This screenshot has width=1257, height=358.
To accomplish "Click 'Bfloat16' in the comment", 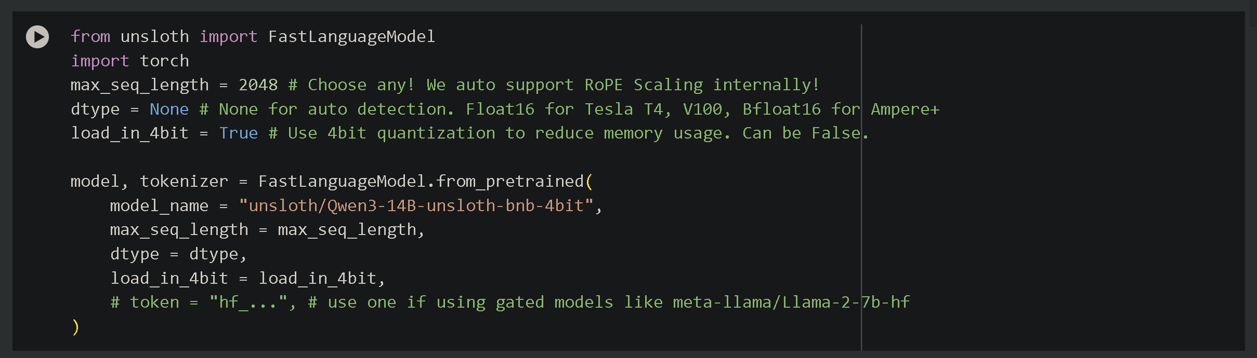I will pos(781,109).
